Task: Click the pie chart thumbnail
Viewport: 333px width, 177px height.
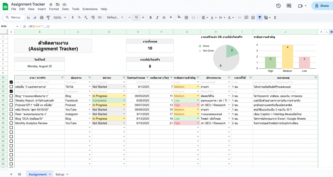Action: pos(226,58)
